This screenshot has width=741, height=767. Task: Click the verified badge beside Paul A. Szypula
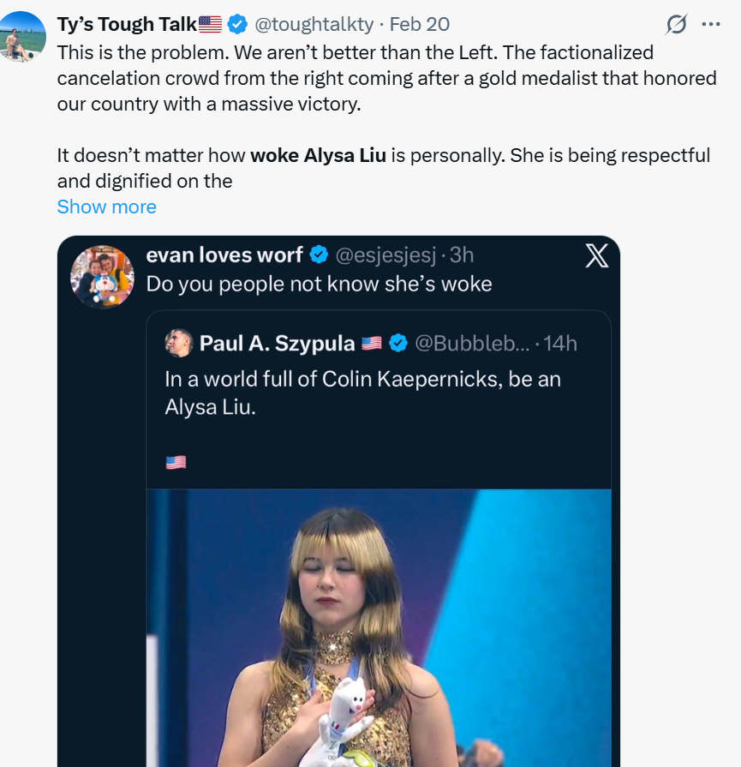tap(398, 344)
